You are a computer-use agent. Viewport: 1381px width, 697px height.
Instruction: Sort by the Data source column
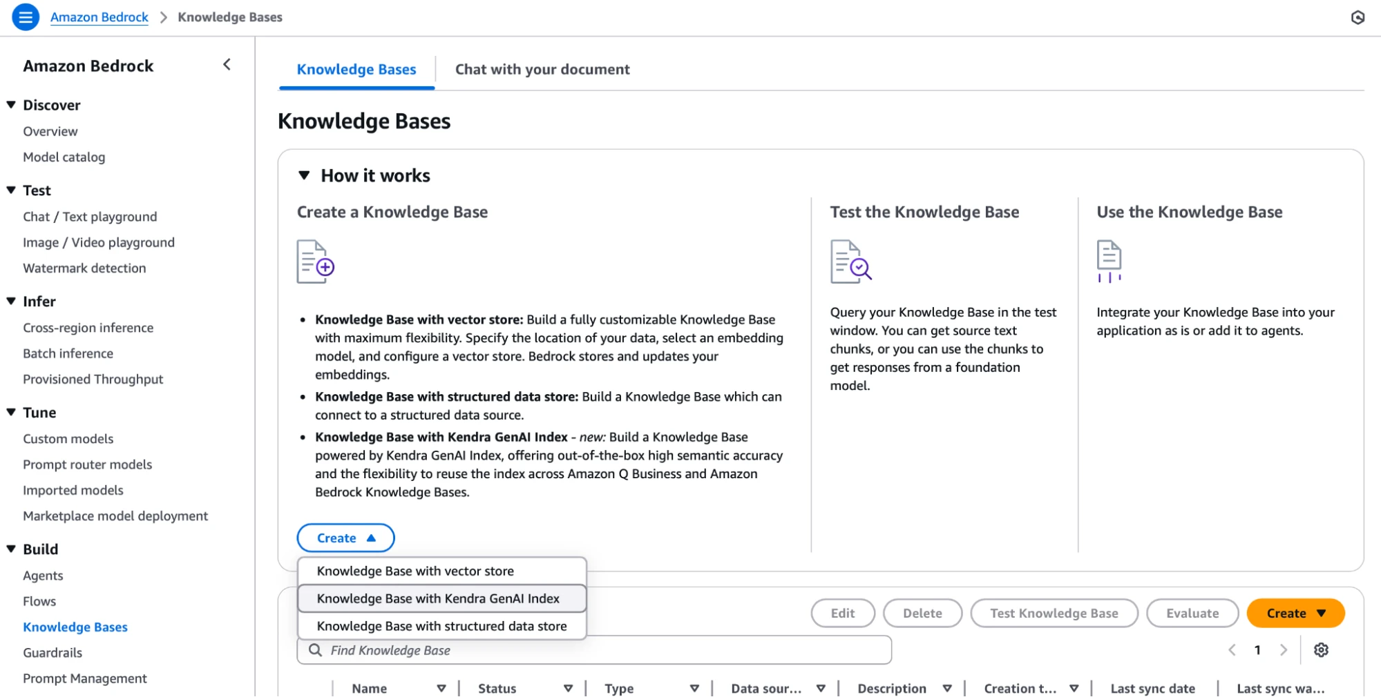(x=821, y=688)
